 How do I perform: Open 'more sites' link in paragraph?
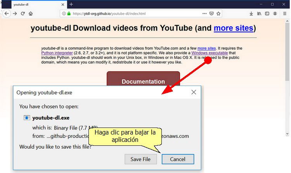[x=206, y=48]
